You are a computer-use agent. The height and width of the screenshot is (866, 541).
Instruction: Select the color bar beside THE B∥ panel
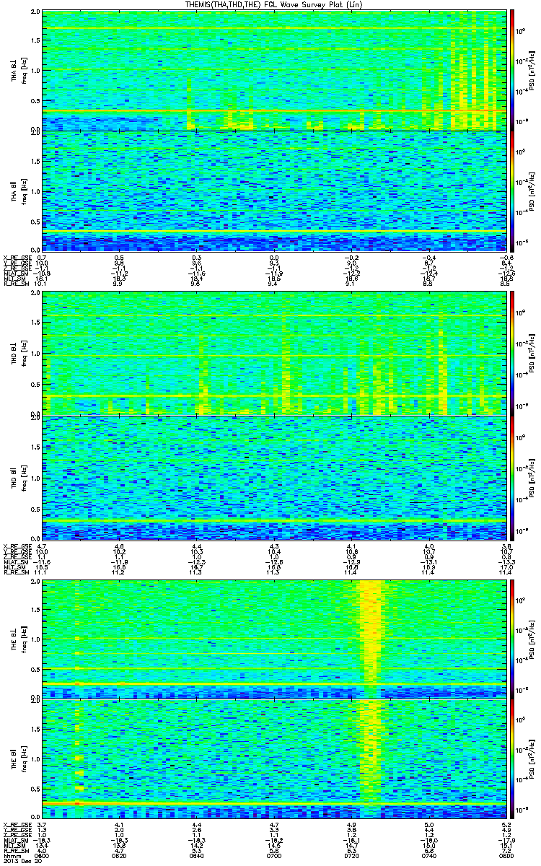pyautogui.click(x=511, y=760)
